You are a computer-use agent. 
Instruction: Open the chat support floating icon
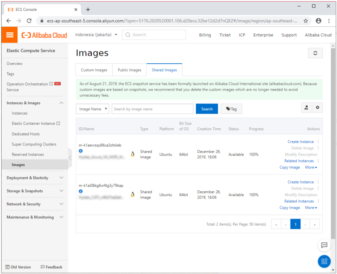click(324, 245)
